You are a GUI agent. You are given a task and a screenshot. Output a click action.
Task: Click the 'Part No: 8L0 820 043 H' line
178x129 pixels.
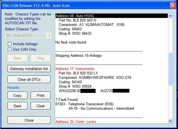point(77,20)
